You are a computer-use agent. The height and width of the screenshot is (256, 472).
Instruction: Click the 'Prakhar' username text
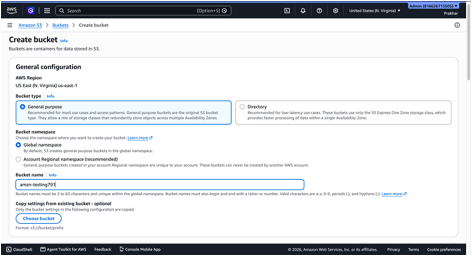[451, 13]
